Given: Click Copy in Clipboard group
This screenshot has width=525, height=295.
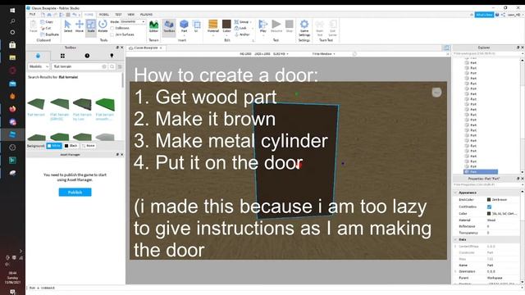Looking at the screenshot, I should (47, 22).
